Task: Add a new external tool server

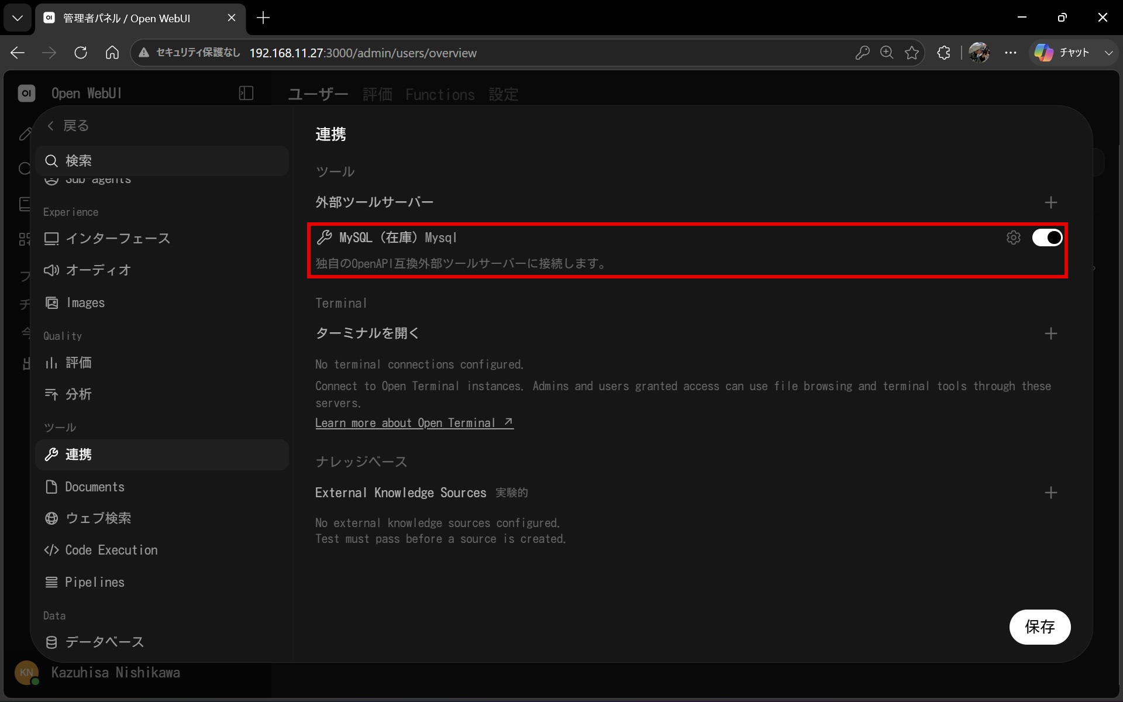Action: [x=1050, y=202]
